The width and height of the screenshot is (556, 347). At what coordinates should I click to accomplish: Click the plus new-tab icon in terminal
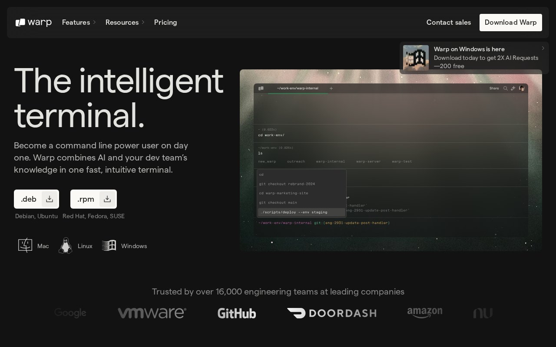[x=331, y=88]
